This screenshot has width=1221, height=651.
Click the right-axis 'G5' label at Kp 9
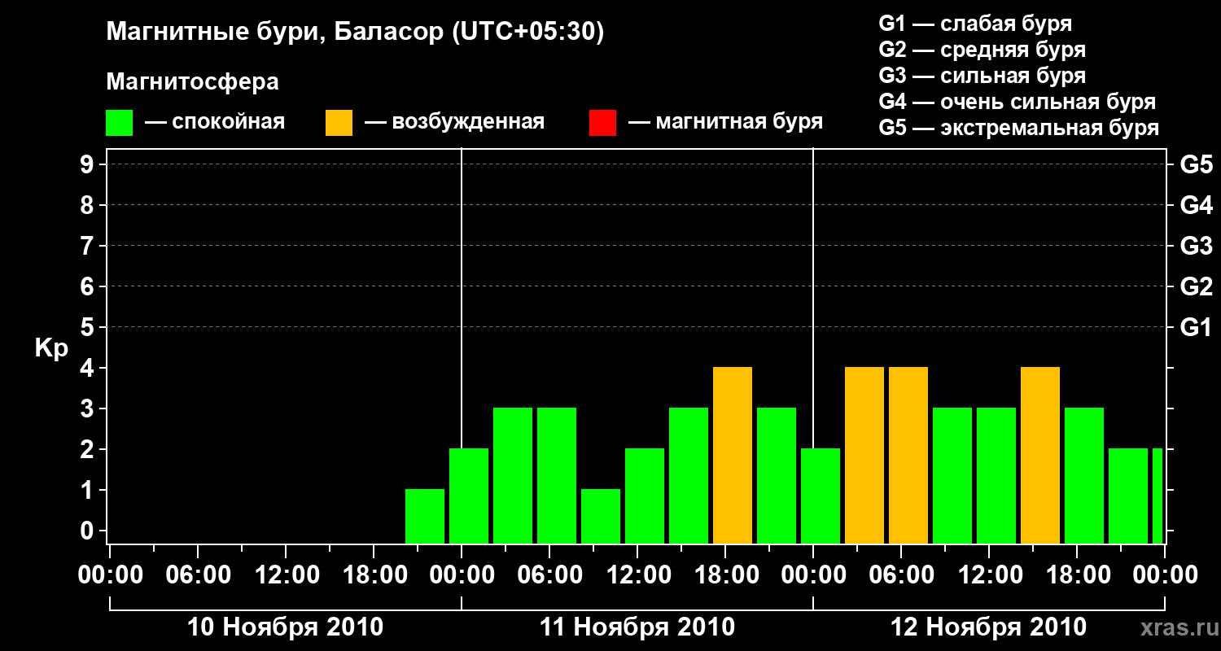tap(1196, 164)
